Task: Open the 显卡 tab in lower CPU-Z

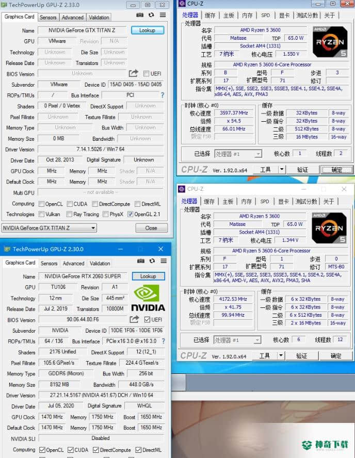Action: coord(283,201)
